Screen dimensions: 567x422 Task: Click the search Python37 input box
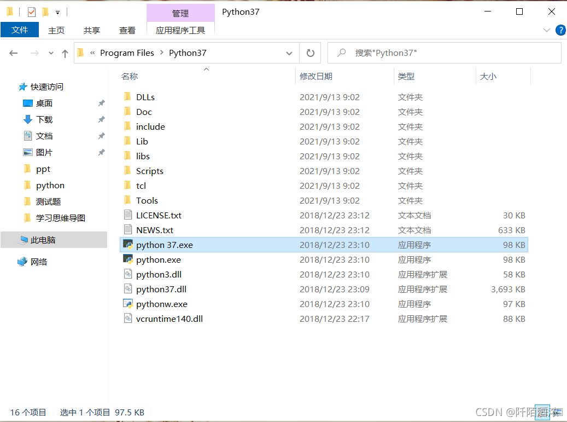pyautogui.click(x=445, y=53)
